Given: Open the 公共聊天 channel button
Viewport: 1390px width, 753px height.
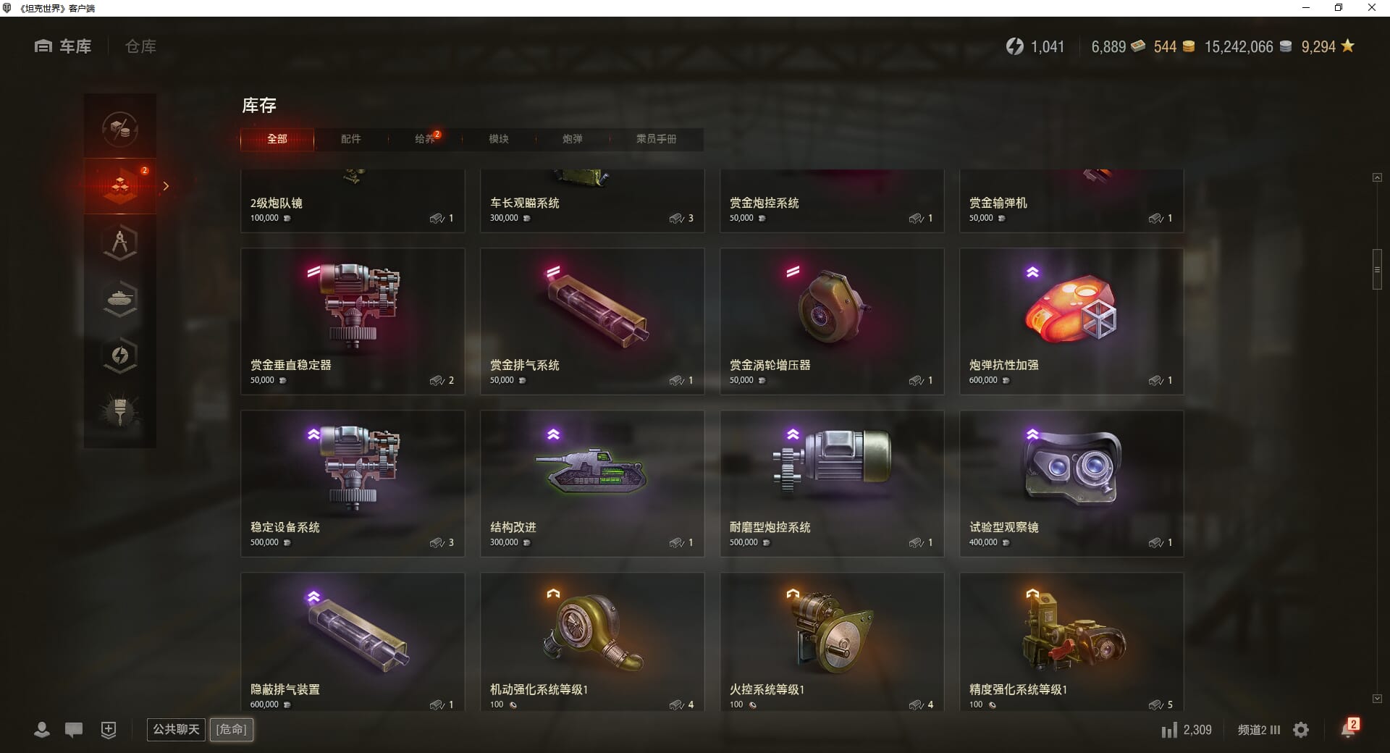Looking at the screenshot, I should tap(176, 729).
